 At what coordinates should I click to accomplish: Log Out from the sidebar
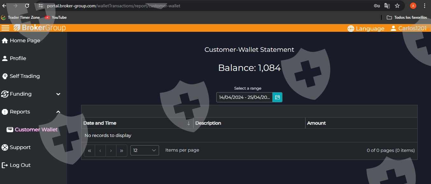16,165
